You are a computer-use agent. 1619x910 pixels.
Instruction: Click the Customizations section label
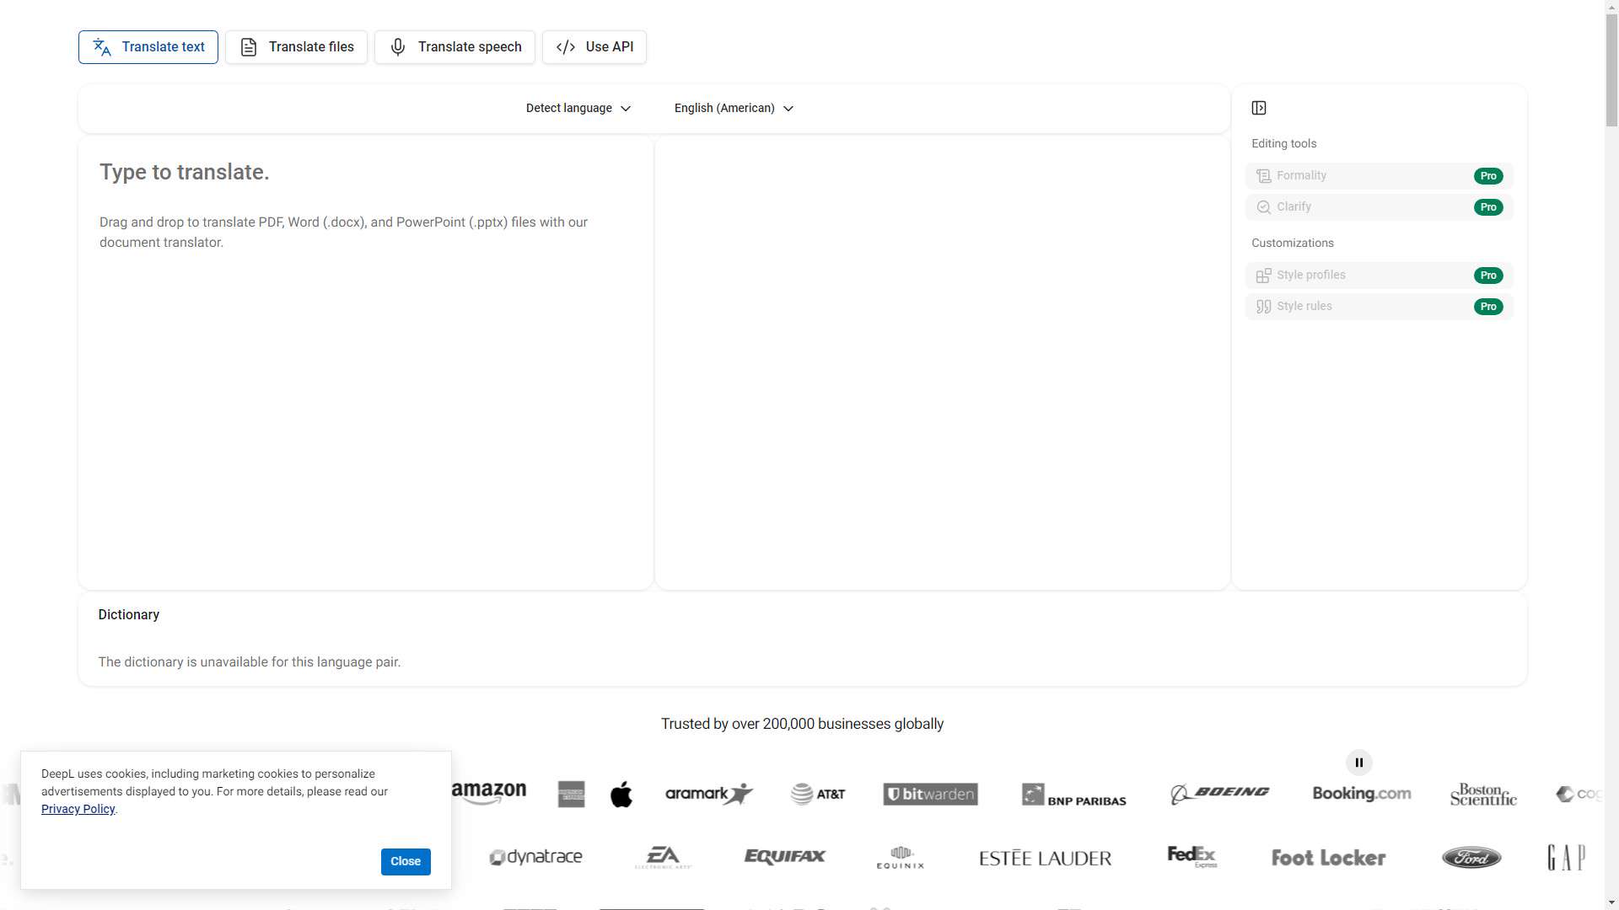[x=1293, y=244]
